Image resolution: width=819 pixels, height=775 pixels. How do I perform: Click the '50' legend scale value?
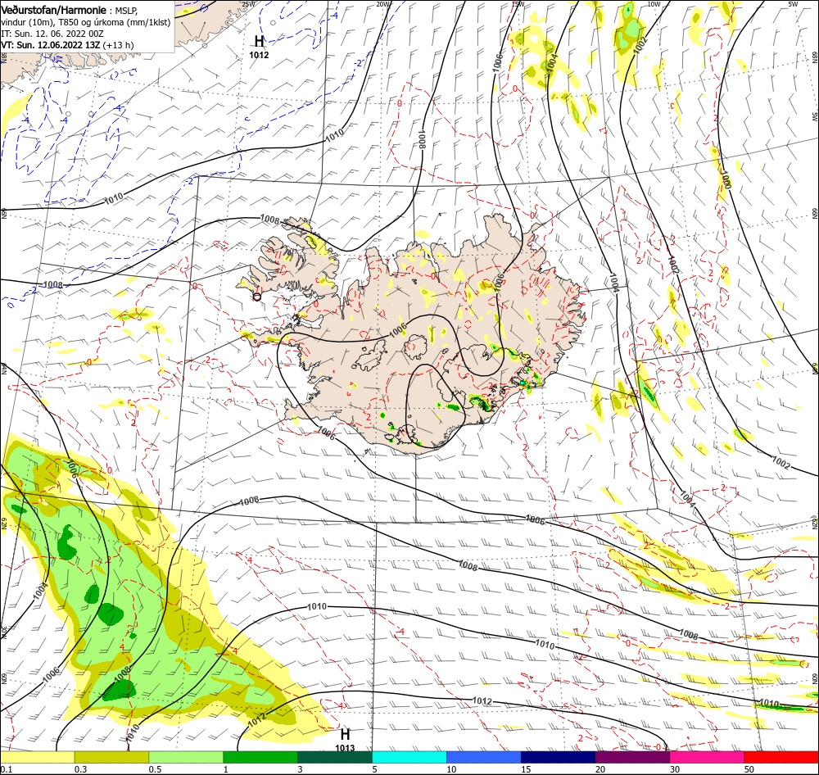tap(749, 769)
